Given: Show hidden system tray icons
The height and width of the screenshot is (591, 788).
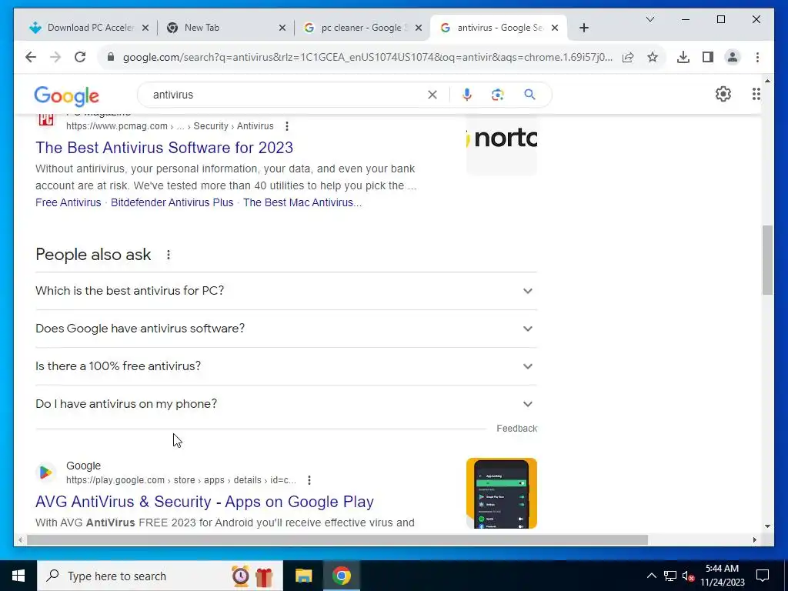Looking at the screenshot, I should pyautogui.click(x=651, y=576).
